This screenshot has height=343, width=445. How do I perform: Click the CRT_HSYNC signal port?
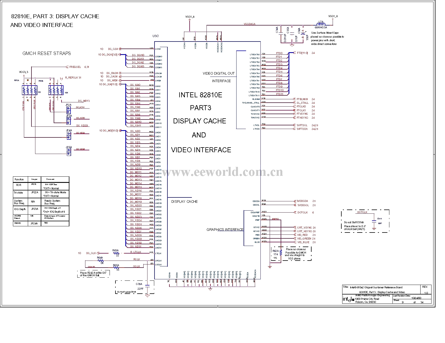click(x=303, y=231)
